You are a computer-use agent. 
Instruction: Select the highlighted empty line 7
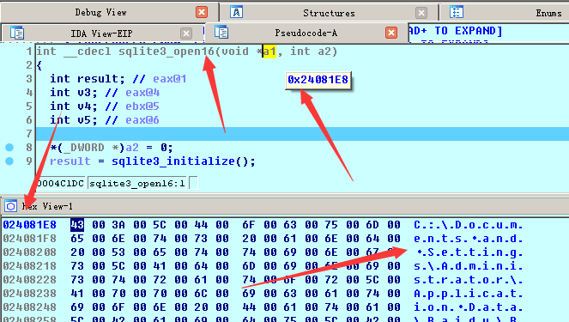[x=302, y=134]
